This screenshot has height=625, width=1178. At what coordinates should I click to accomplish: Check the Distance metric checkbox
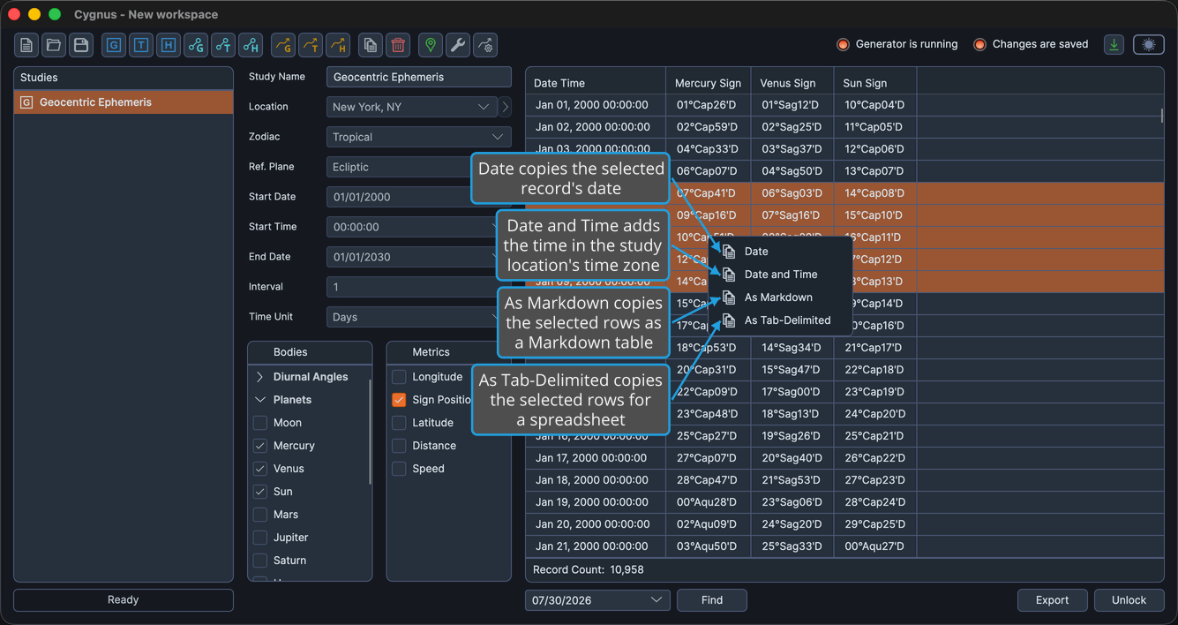coord(399,446)
